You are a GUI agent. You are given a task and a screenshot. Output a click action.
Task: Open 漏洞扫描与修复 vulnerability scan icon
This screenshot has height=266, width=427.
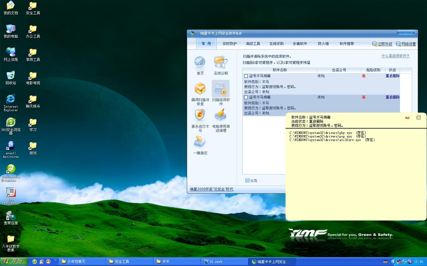(x=200, y=94)
